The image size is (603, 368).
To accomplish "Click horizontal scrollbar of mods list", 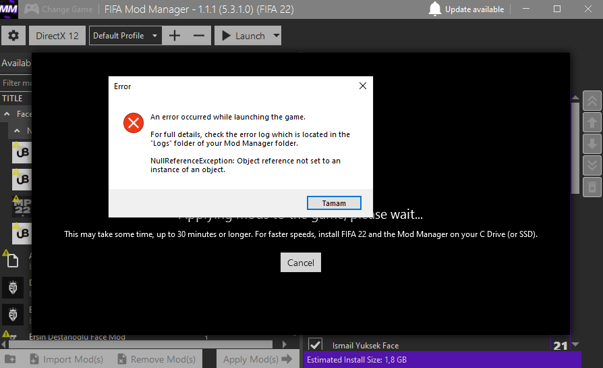I will [140, 344].
